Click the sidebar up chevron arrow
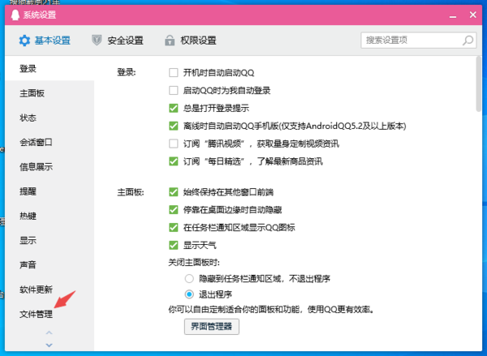The width and height of the screenshot is (487, 356). point(49,332)
